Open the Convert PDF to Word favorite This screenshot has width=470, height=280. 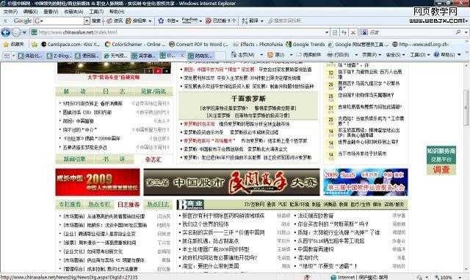[x=198, y=44]
